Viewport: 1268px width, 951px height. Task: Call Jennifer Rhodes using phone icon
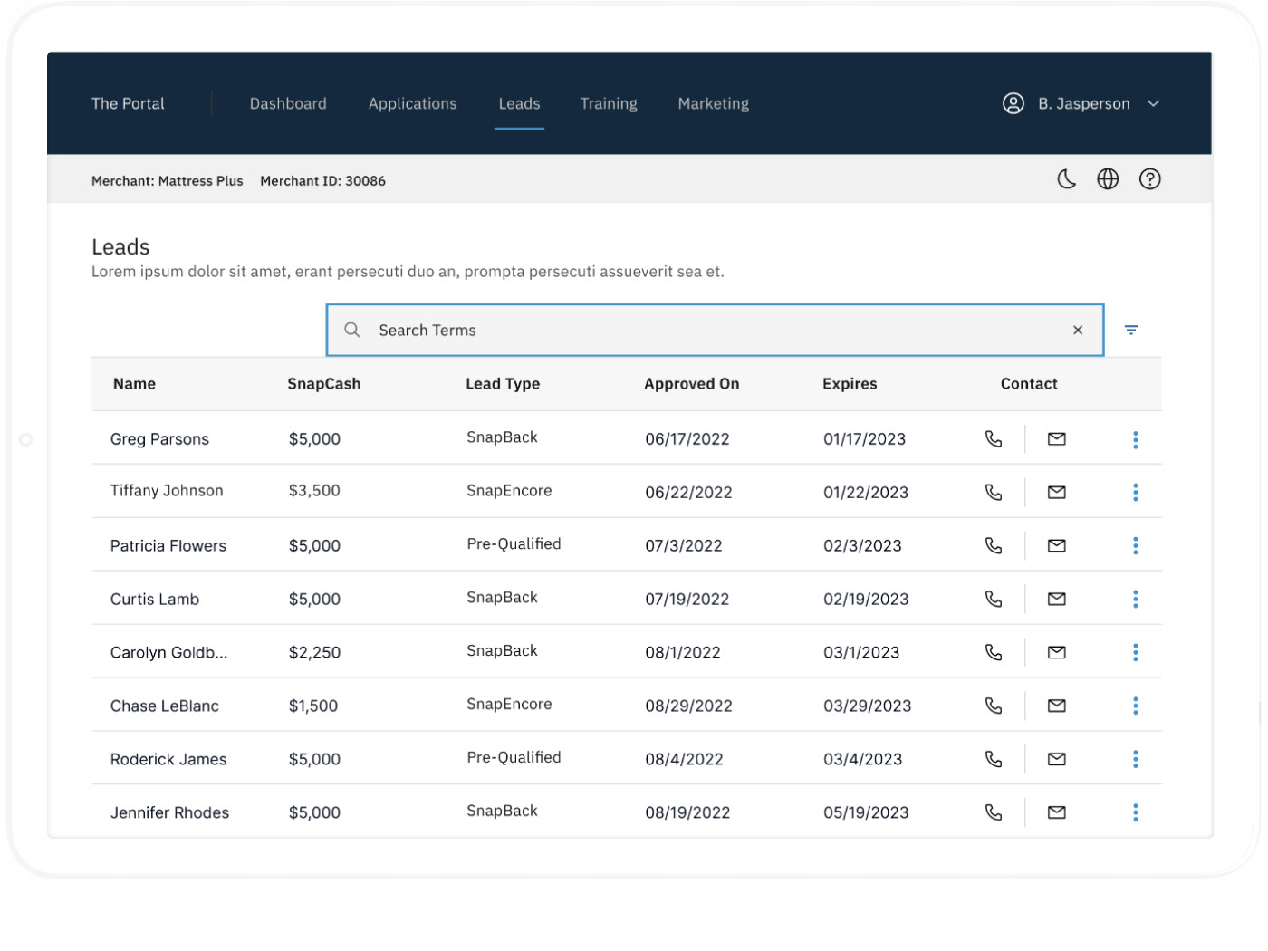(994, 813)
